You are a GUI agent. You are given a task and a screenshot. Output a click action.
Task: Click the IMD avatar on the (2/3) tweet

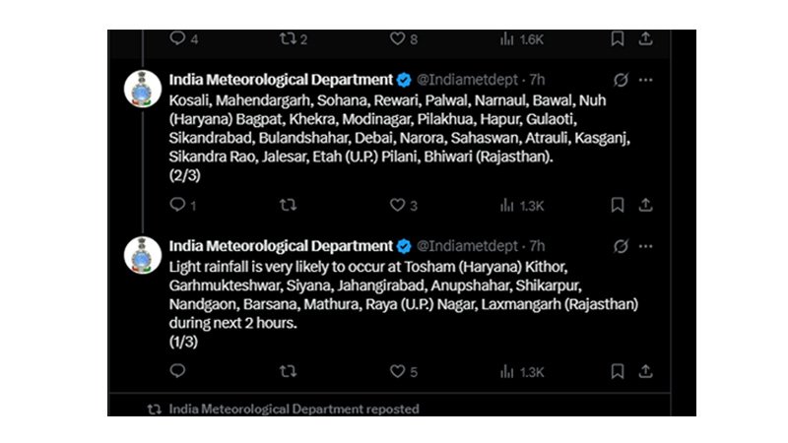(x=143, y=89)
